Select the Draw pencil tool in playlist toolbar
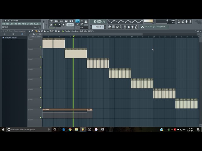 coord(36,31)
